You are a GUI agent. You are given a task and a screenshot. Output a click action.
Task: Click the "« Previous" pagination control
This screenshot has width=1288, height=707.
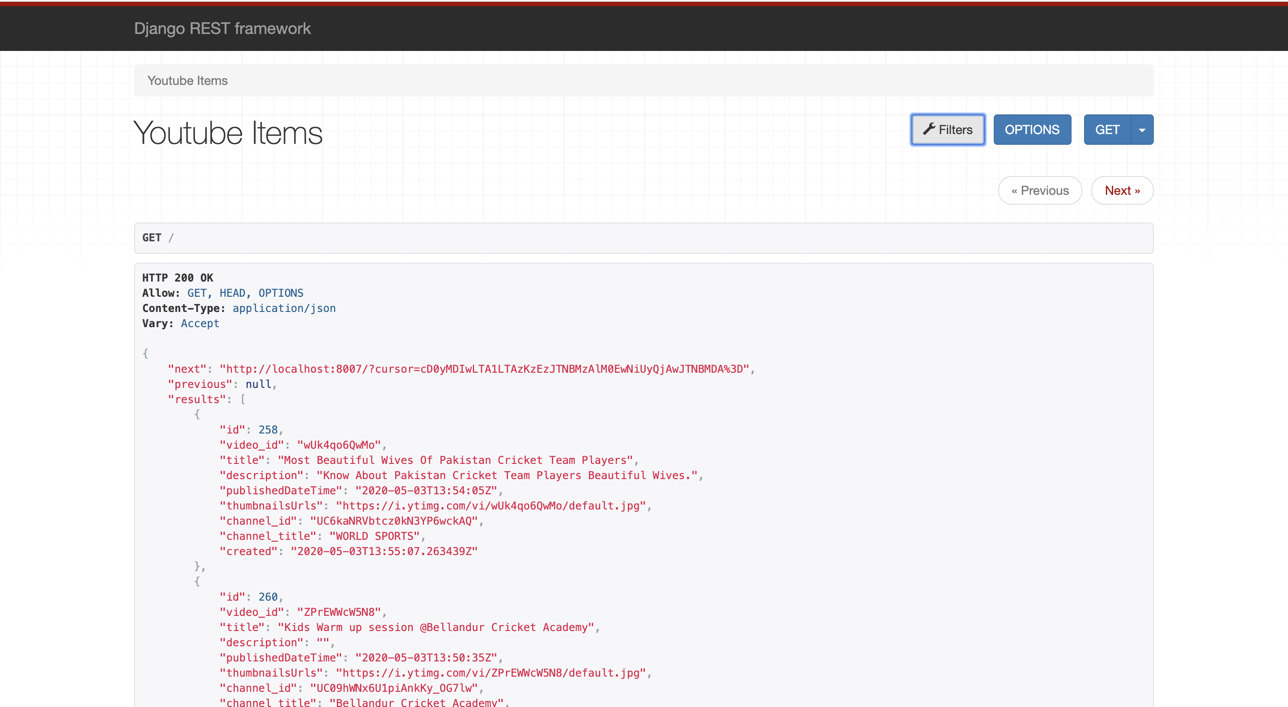click(x=1039, y=190)
